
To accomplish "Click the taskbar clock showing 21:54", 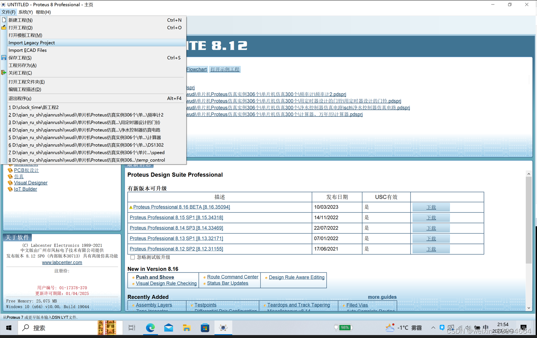I will click(503, 327).
